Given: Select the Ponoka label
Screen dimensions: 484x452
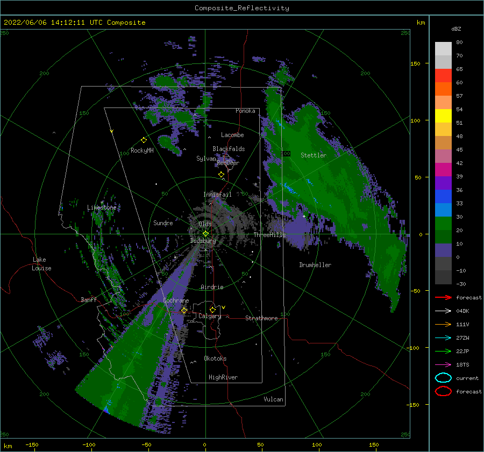Looking at the screenshot, I should tap(245, 111).
